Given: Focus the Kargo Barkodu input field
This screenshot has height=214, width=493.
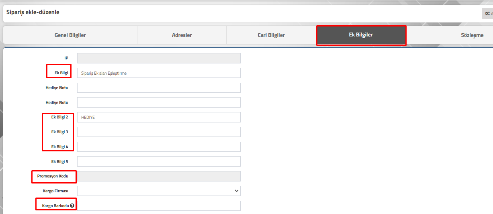Looking at the screenshot, I should point(159,206).
